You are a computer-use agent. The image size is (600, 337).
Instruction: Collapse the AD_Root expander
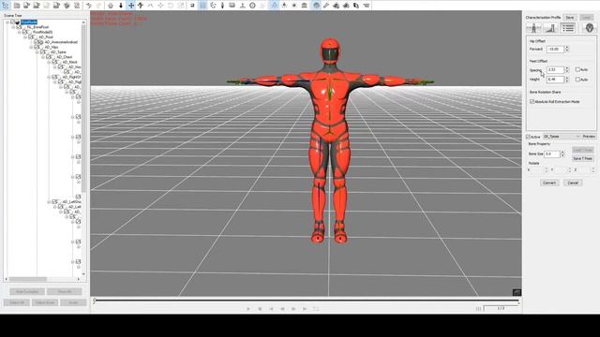pos(25,37)
